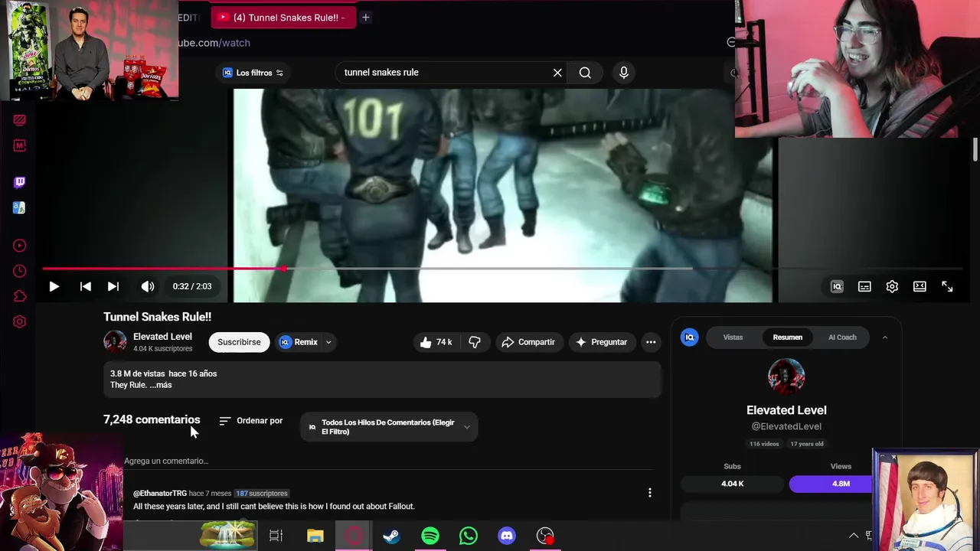Open File Explorer from the taskbar
The width and height of the screenshot is (980, 551).
[x=315, y=536]
